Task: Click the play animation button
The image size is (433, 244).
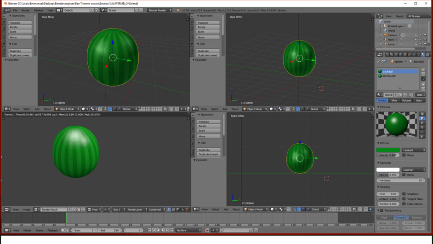Action: (x=163, y=230)
